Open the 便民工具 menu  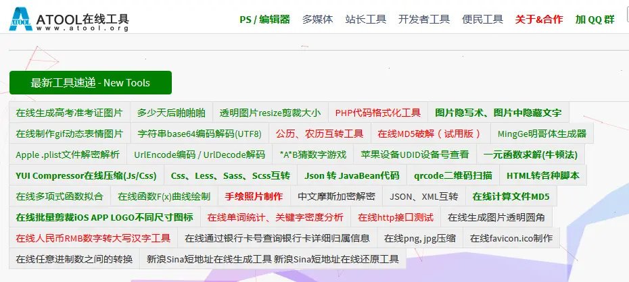[x=482, y=19]
